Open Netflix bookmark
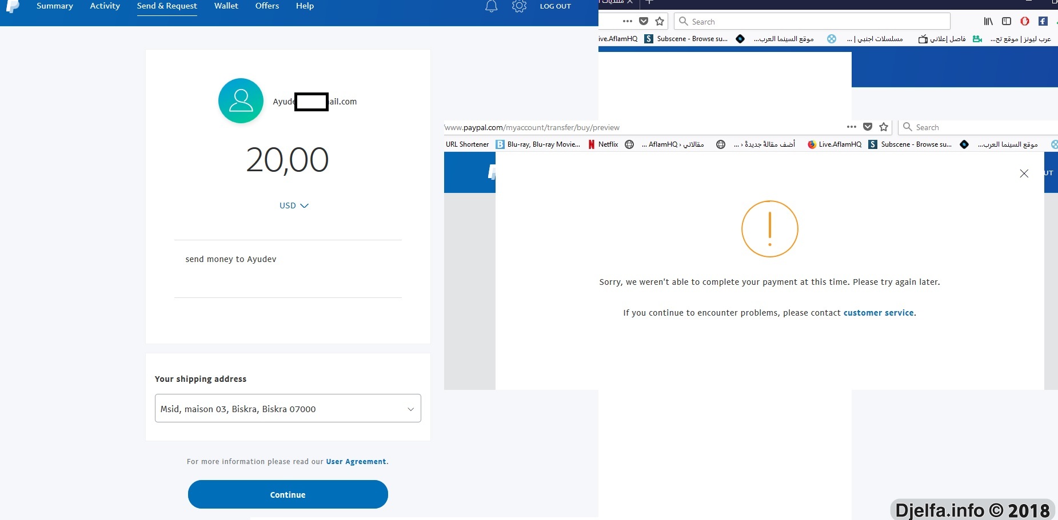1058x520 pixels. 603,144
